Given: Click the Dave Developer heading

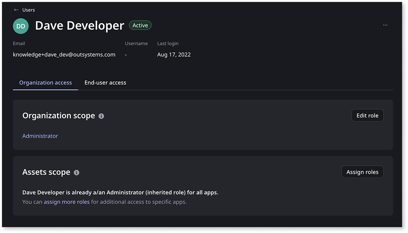Looking at the screenshot, I should tap(79, 25).
